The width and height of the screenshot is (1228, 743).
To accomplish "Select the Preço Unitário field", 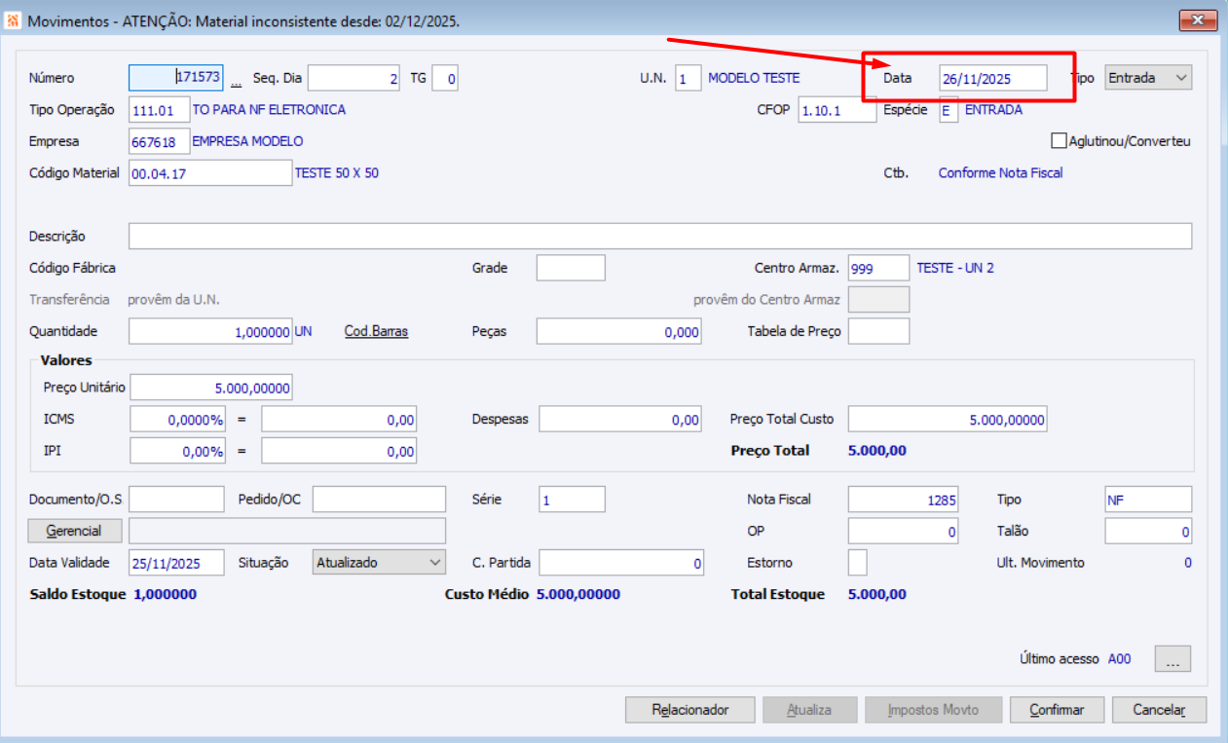I will [x=210, y=387].
